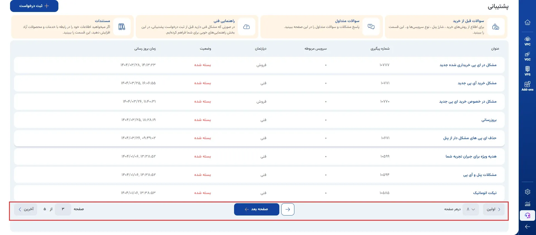Open the VPC section in sidebar
536x235 pixels.
coord(527,41)
